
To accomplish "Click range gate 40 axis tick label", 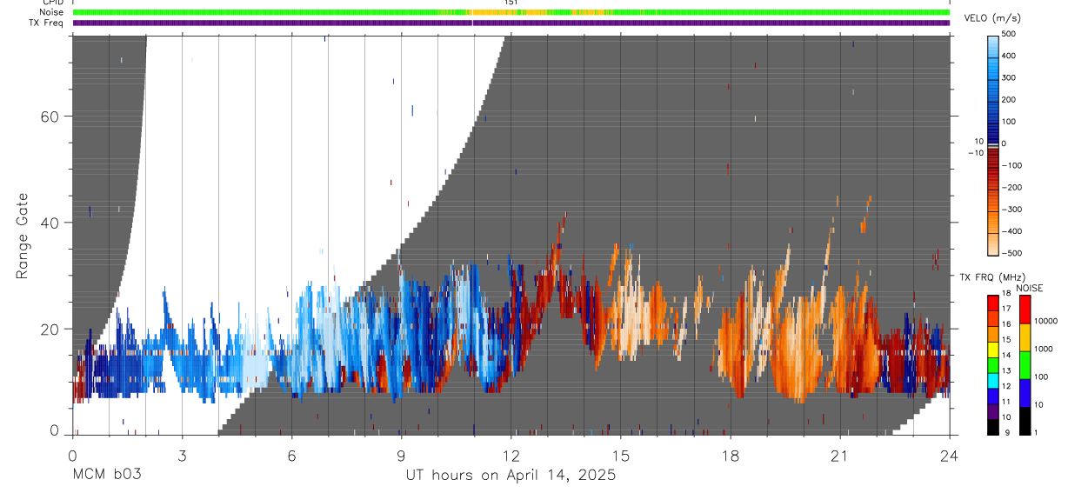I will click(49, 223).
